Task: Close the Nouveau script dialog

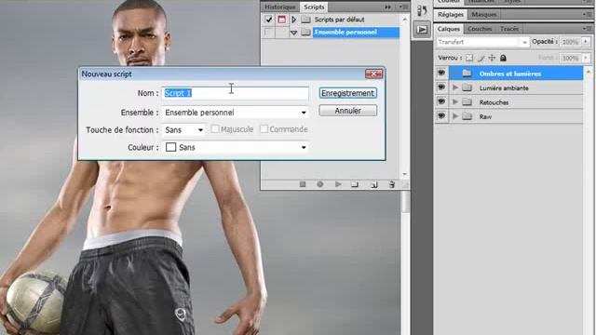Action: point(373,74)
